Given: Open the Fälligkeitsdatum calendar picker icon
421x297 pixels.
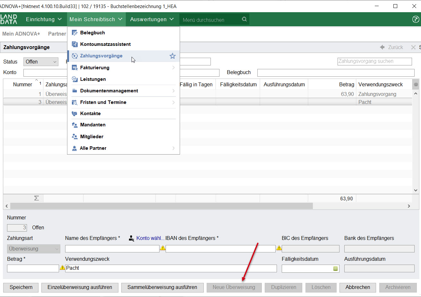Looking at the screenshot, I should point(335,269).
